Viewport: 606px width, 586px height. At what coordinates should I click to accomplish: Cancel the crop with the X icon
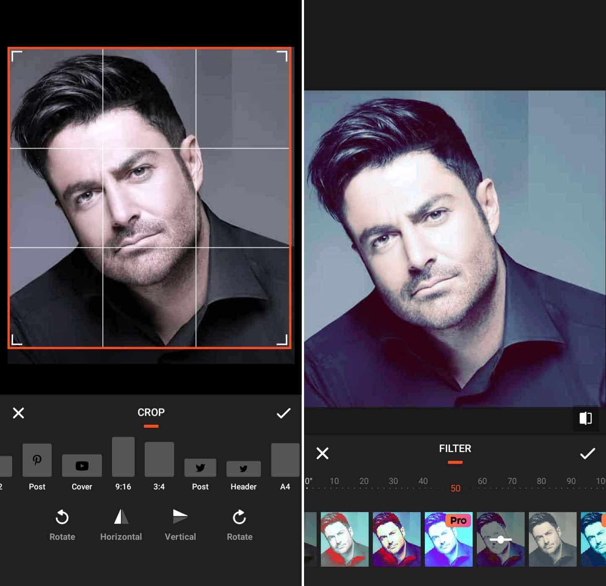pyautogui.click(x=18, y=413)
